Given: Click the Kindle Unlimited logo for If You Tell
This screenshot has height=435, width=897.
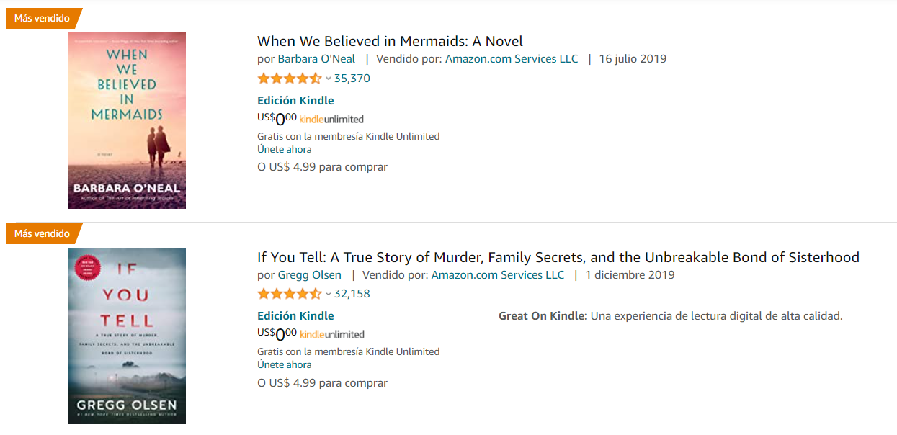Looking at the screenshot, I should pos(331,335).
